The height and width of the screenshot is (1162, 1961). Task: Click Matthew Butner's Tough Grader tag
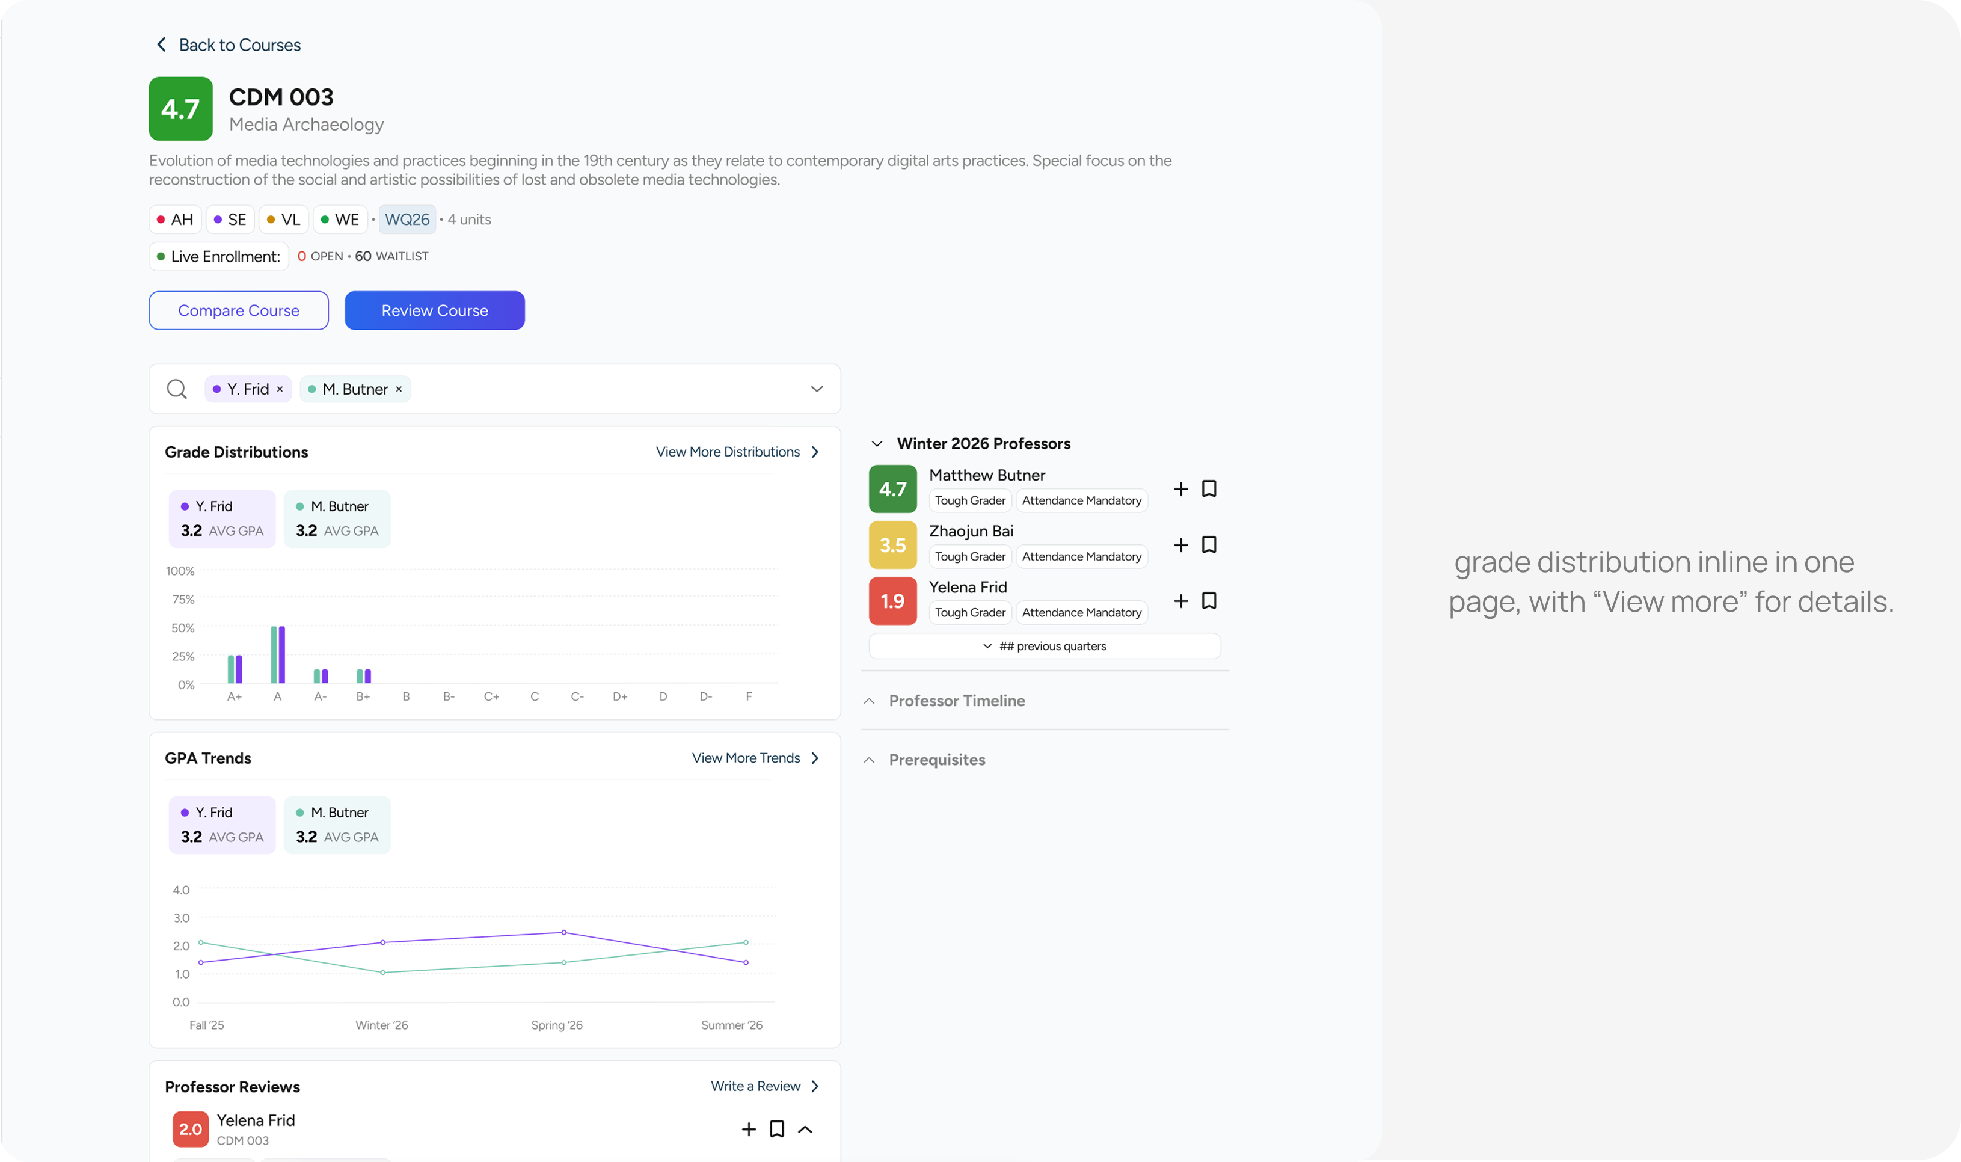[x=970, y=500]
